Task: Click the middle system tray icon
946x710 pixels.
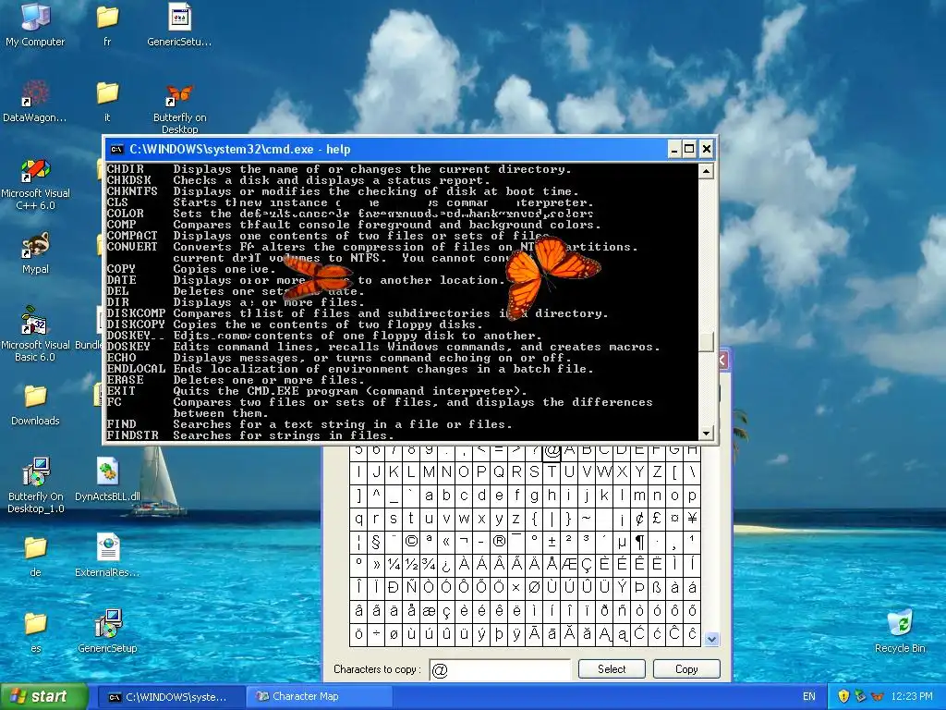Action: pyautogui.click(x=860, y=696)
